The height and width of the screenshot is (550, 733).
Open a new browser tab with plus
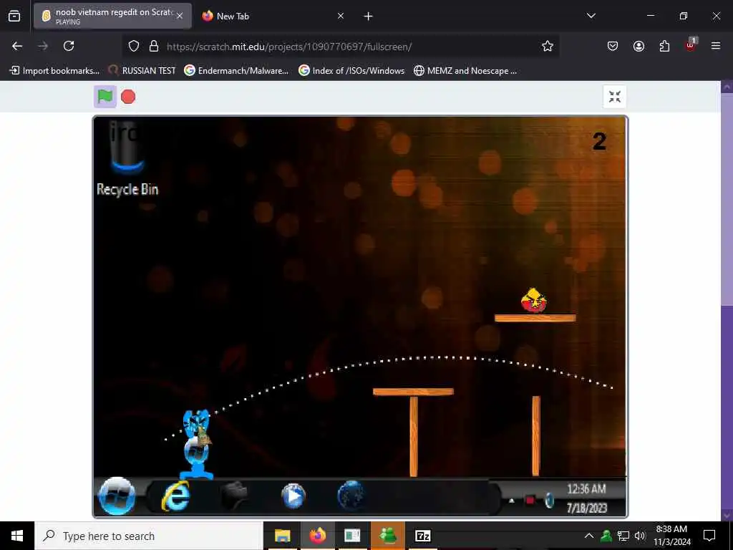[x=369, y=16]
